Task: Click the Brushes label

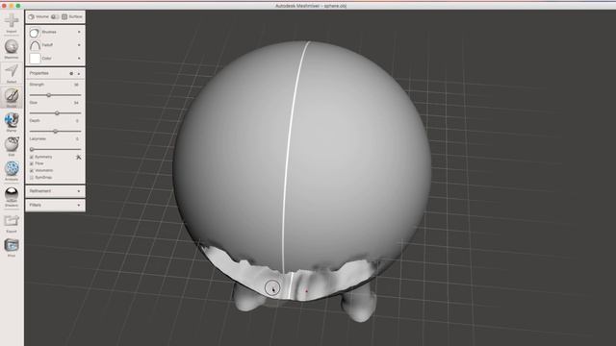Action: click(x=49, y=32)
